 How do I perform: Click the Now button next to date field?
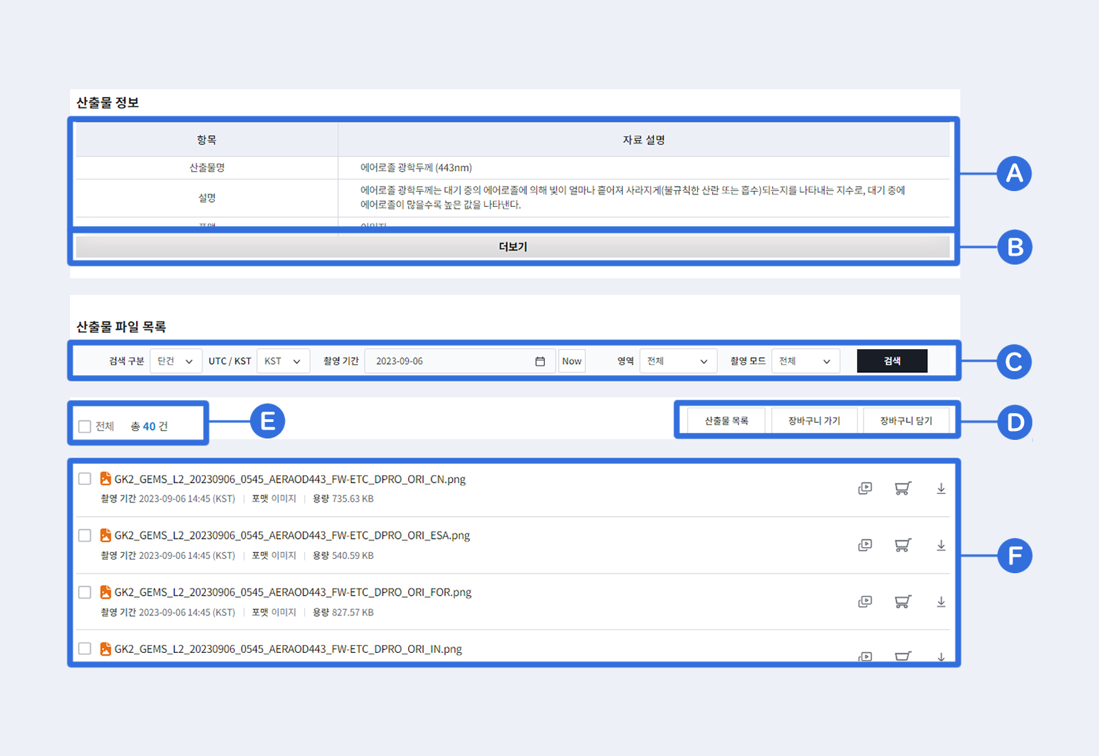[x=571, y=360]
